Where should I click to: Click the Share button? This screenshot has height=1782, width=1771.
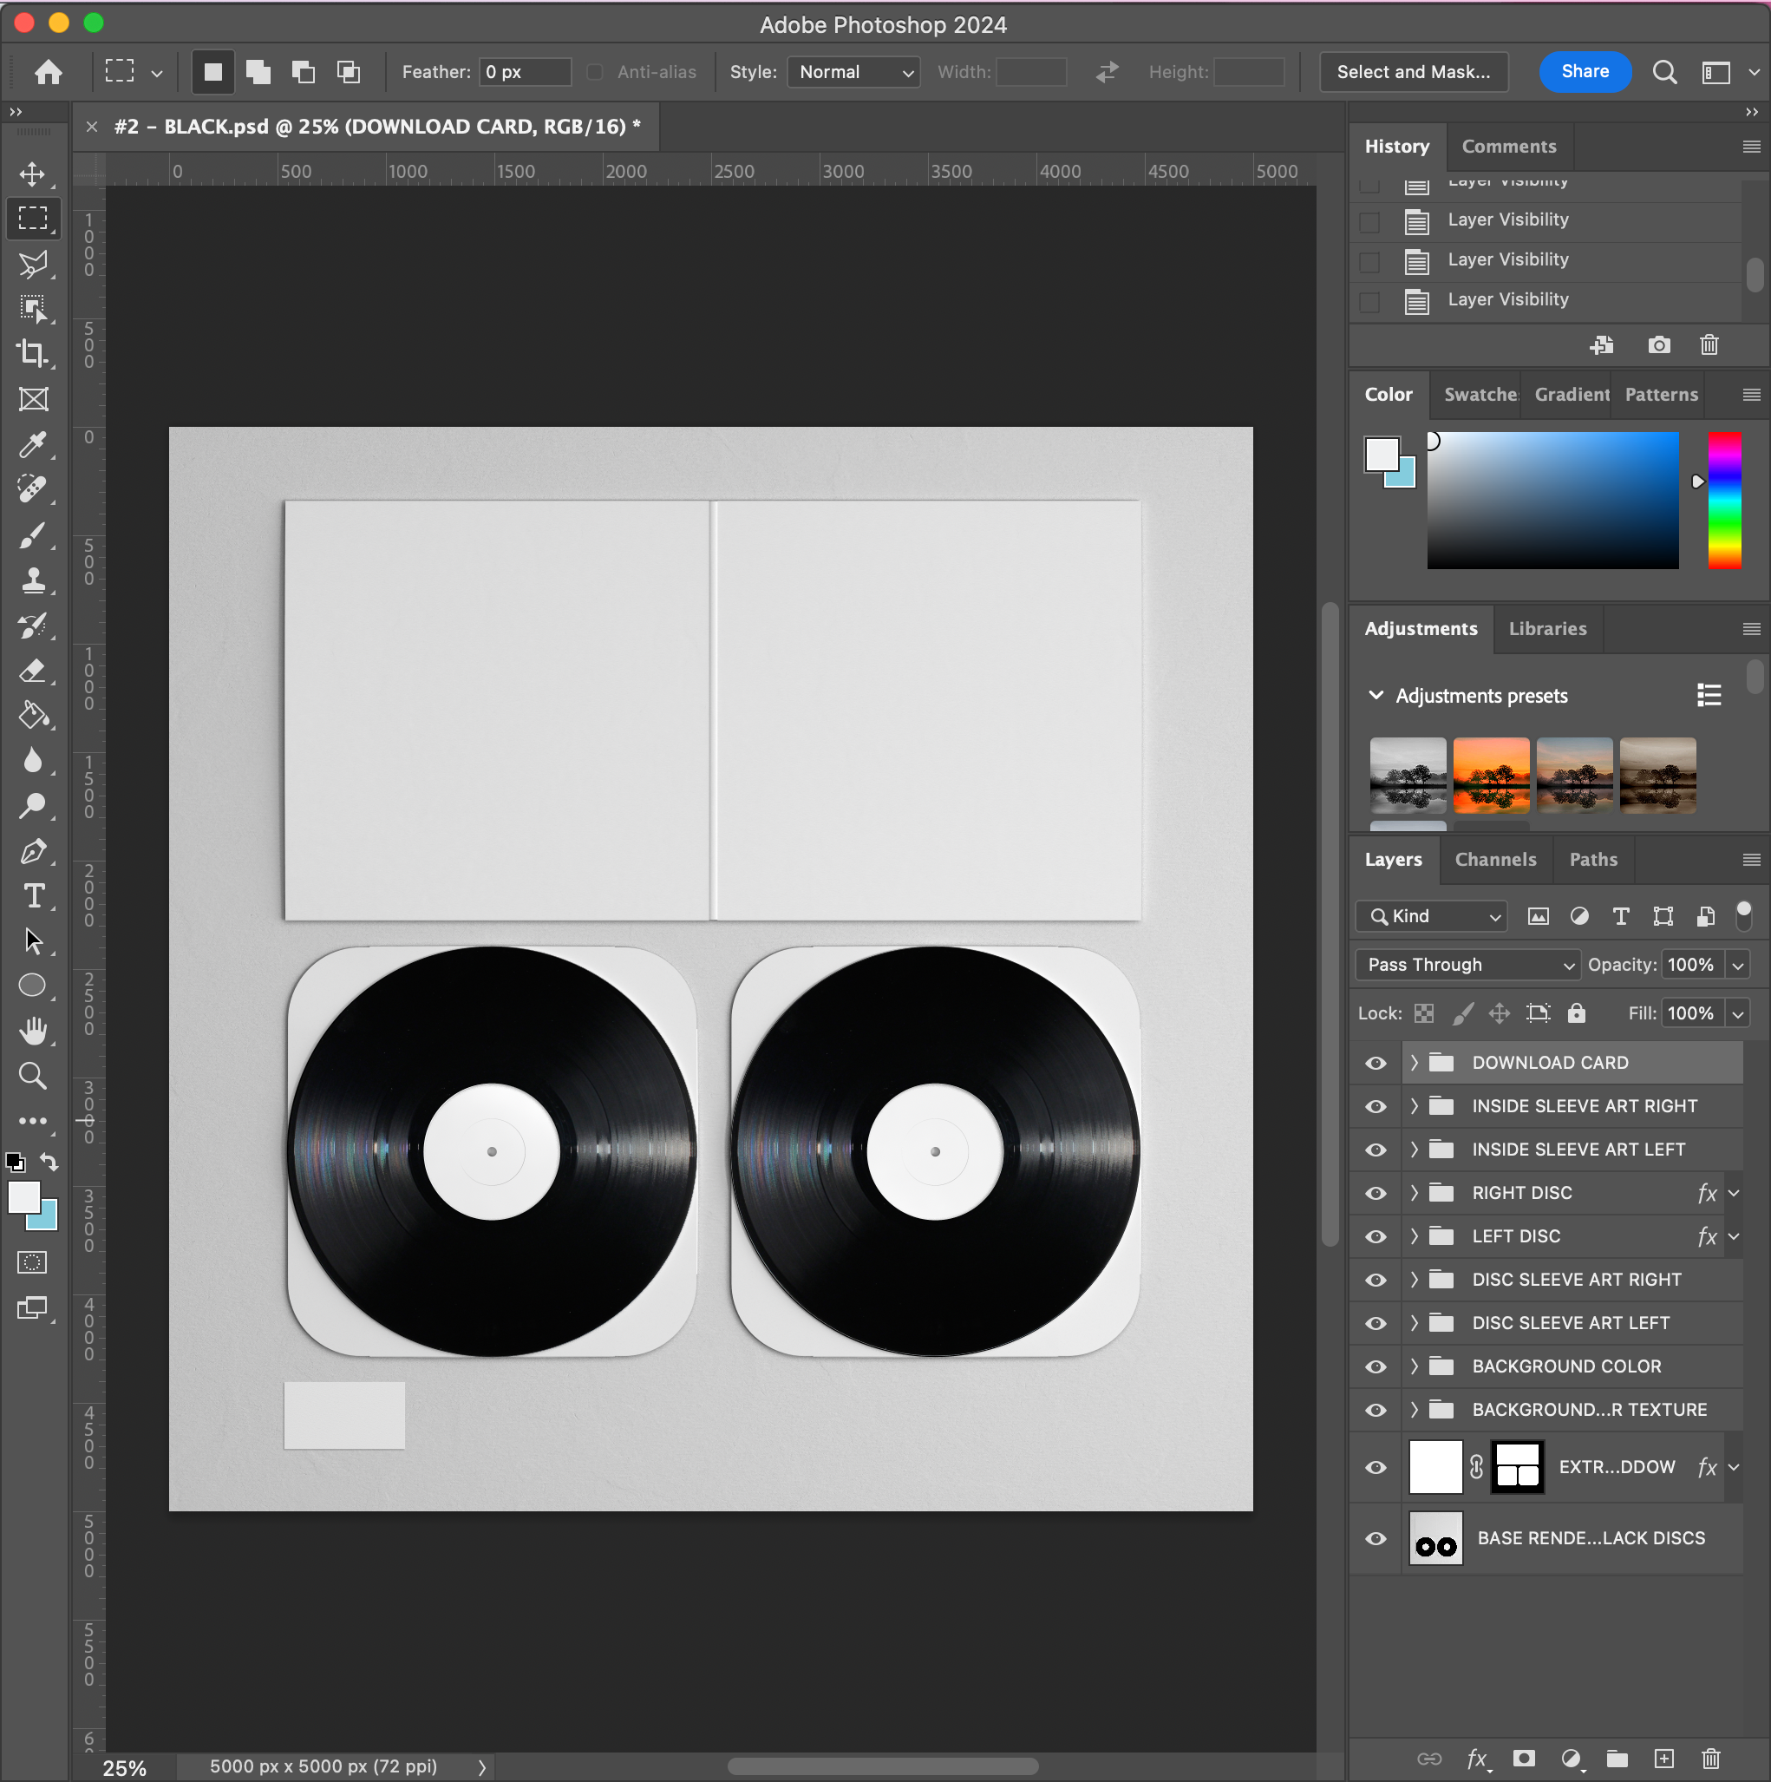1584,72
